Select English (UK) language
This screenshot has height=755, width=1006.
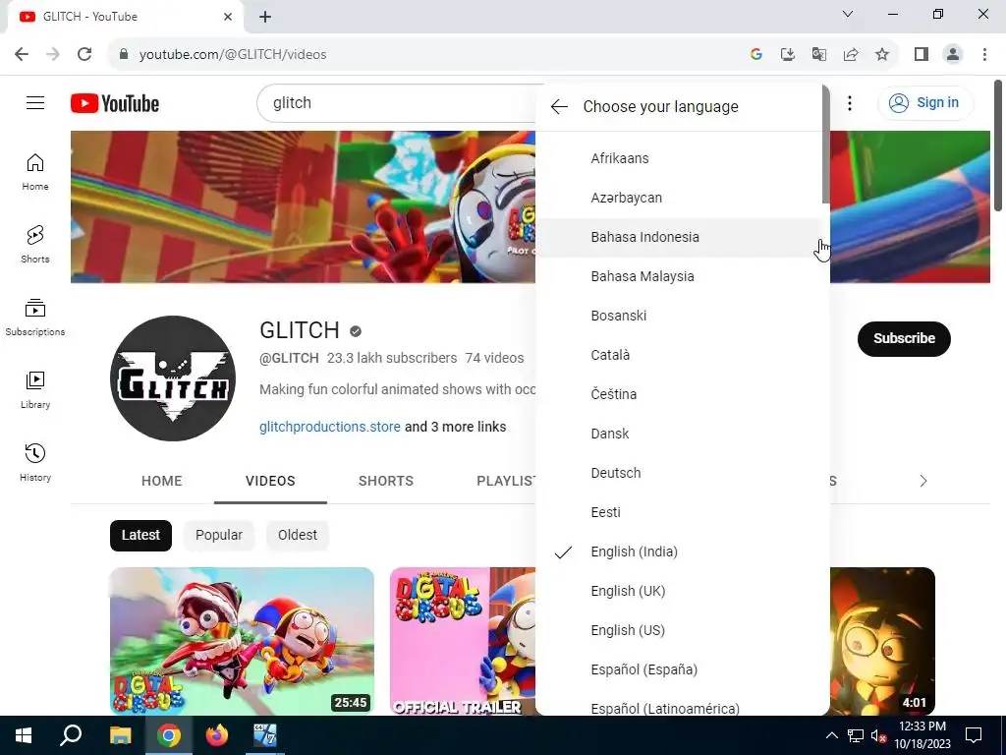point(679,591)
